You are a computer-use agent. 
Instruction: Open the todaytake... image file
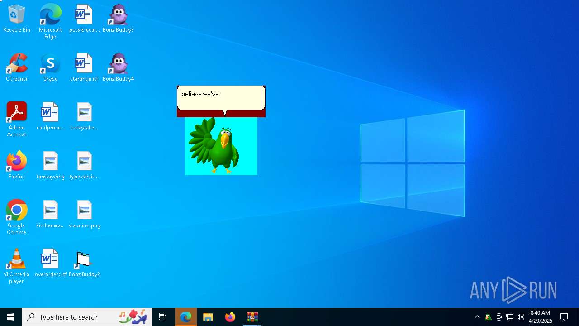pyautogui.click(x=84, y=117)
